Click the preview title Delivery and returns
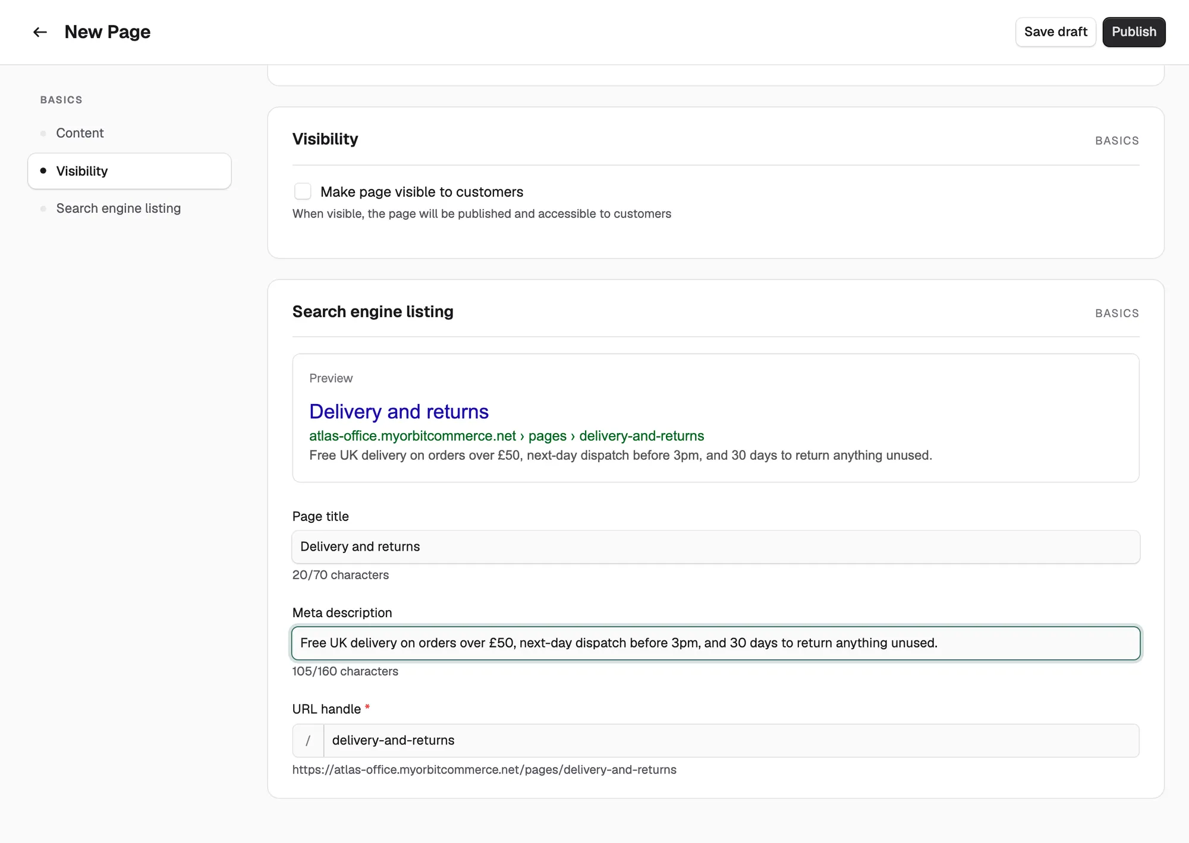The width and height of the screenshot is (1189, 843). 399,412
